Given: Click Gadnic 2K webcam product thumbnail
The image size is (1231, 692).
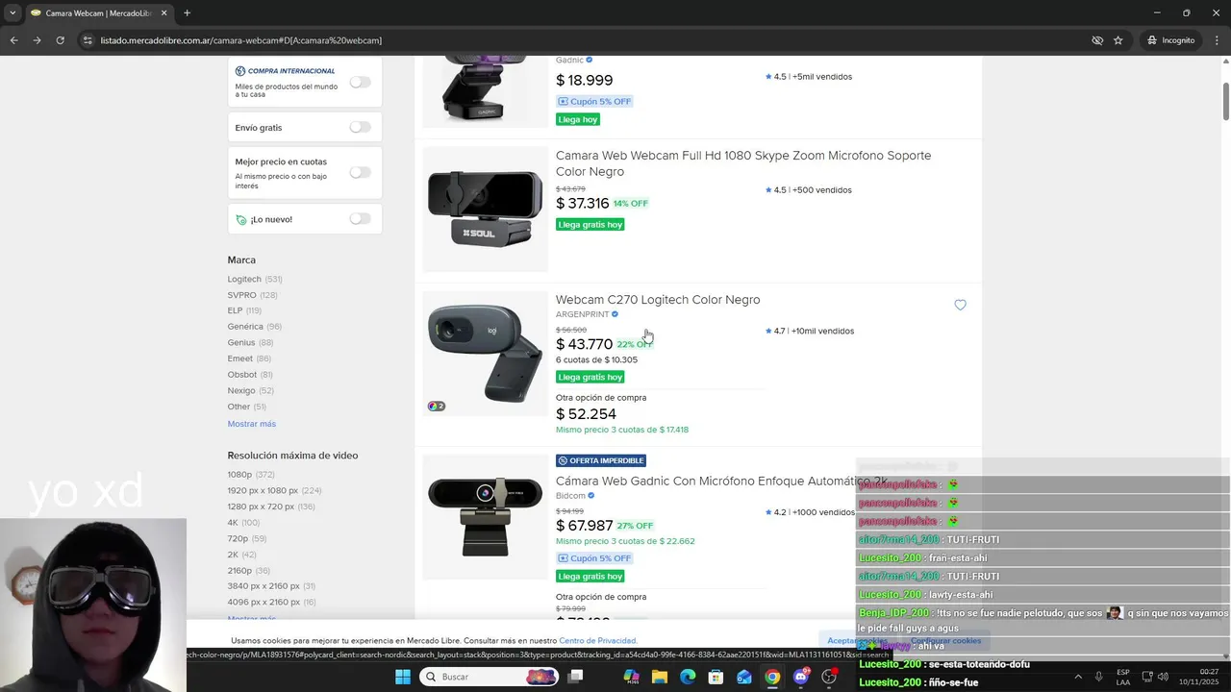Looking at the screenshot, I should 485,517.
